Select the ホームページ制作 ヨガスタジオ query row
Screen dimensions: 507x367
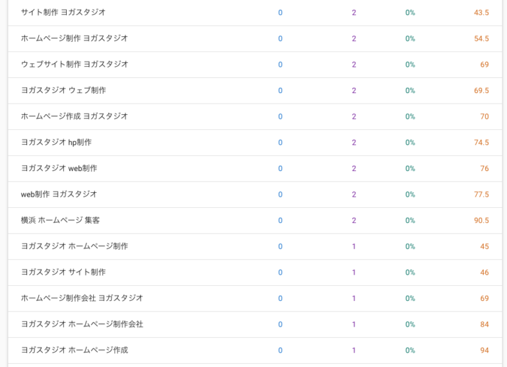tap(75, 38)
